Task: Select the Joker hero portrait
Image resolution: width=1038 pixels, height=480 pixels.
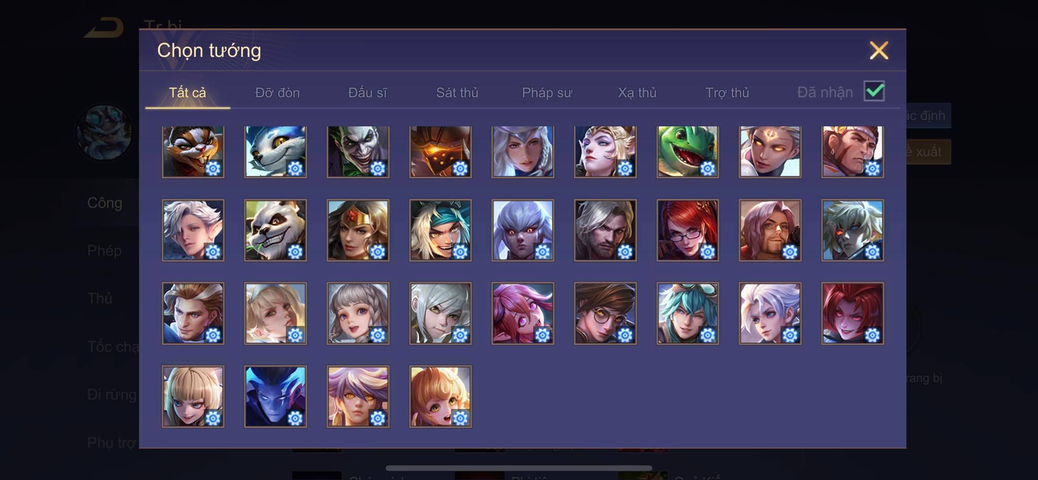Action: click(x=358, y=152)
